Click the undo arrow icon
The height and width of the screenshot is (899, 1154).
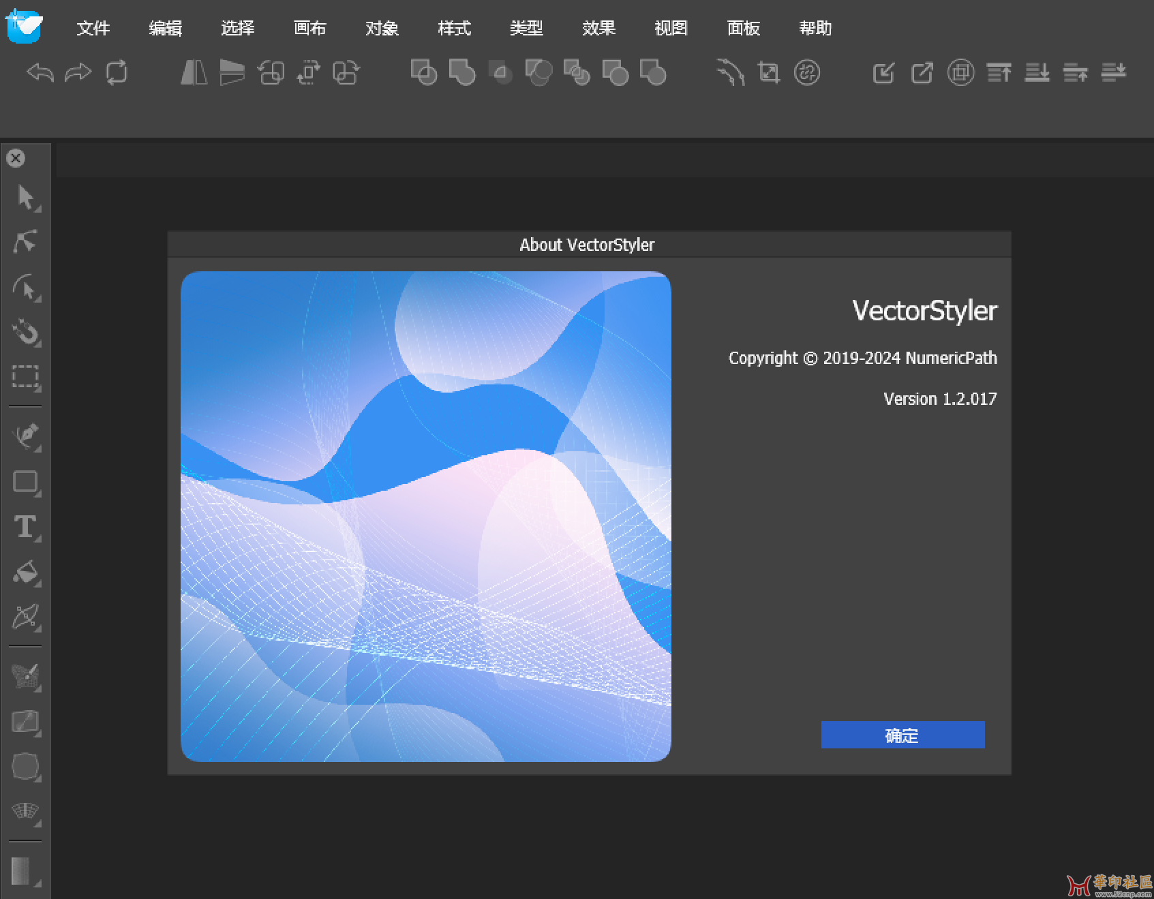point(40,72)
